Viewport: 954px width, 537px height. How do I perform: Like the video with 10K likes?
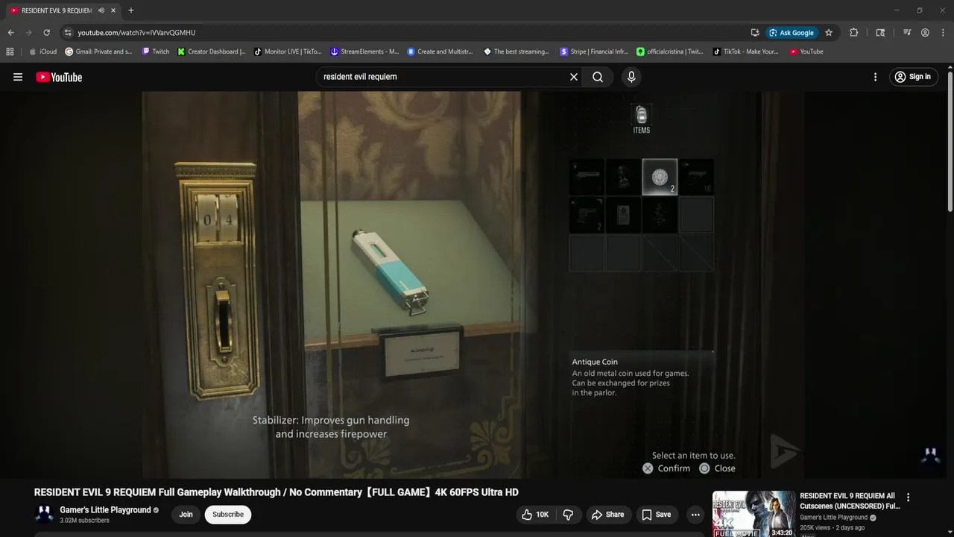pyautogui.click(x=536, y=515)
